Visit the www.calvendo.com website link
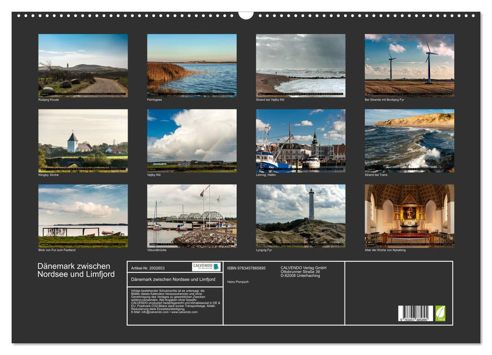This screenshot has width=492, height=355. [184, 311]
